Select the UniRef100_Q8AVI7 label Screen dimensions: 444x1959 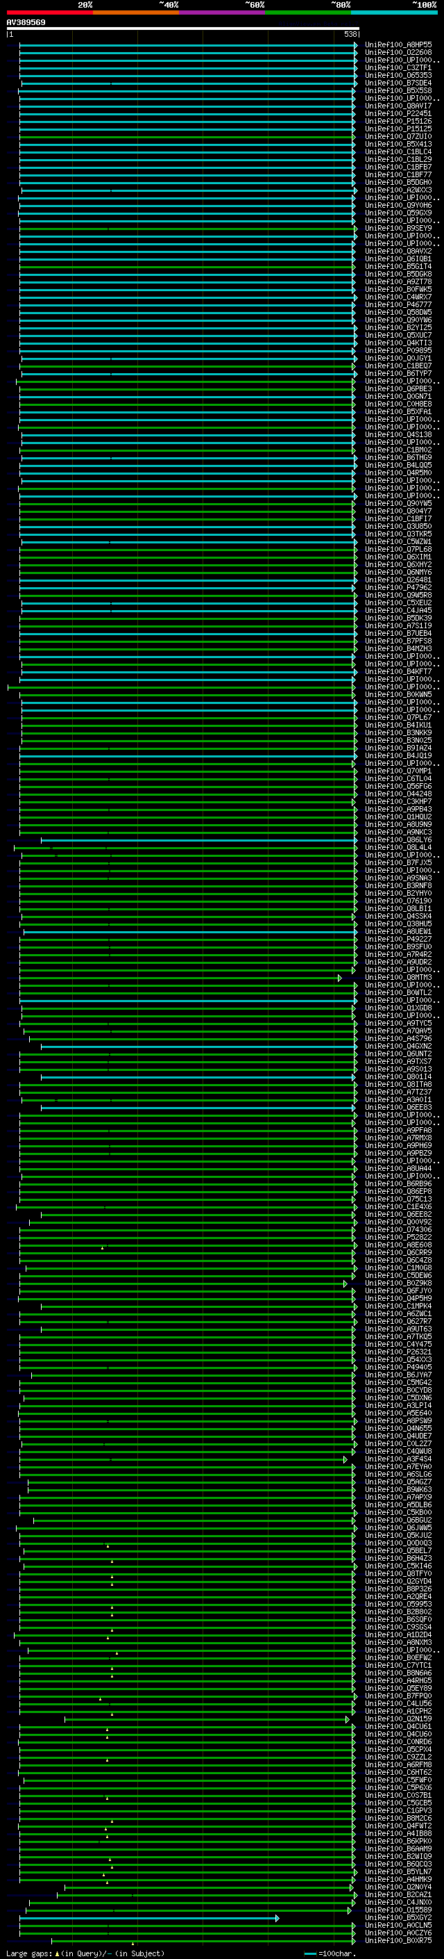tap(398, 106)
